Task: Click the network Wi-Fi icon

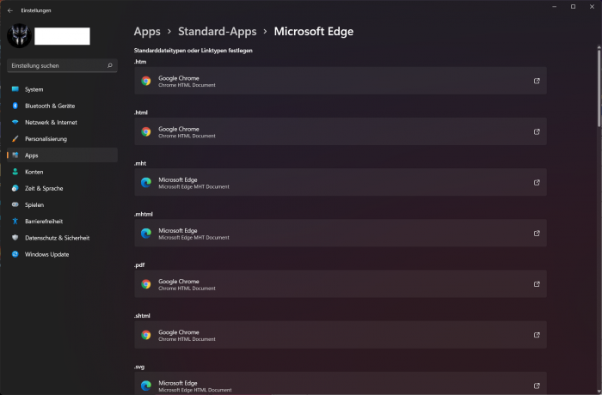Action: coord(15,122)
